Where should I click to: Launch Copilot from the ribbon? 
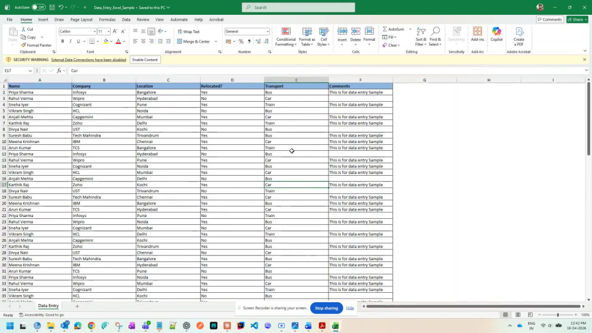(497, 34)
